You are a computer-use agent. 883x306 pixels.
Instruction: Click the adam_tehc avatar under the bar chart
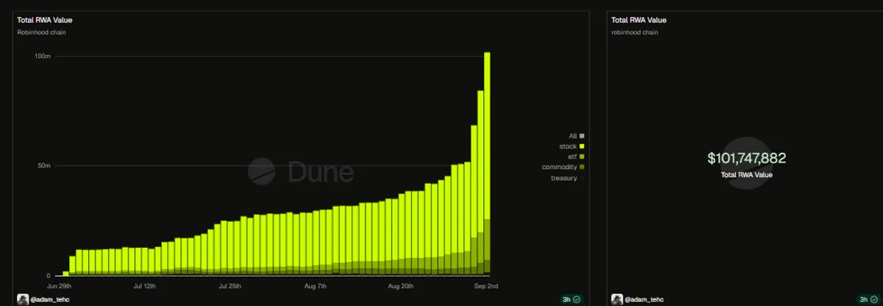pos(23,299)
